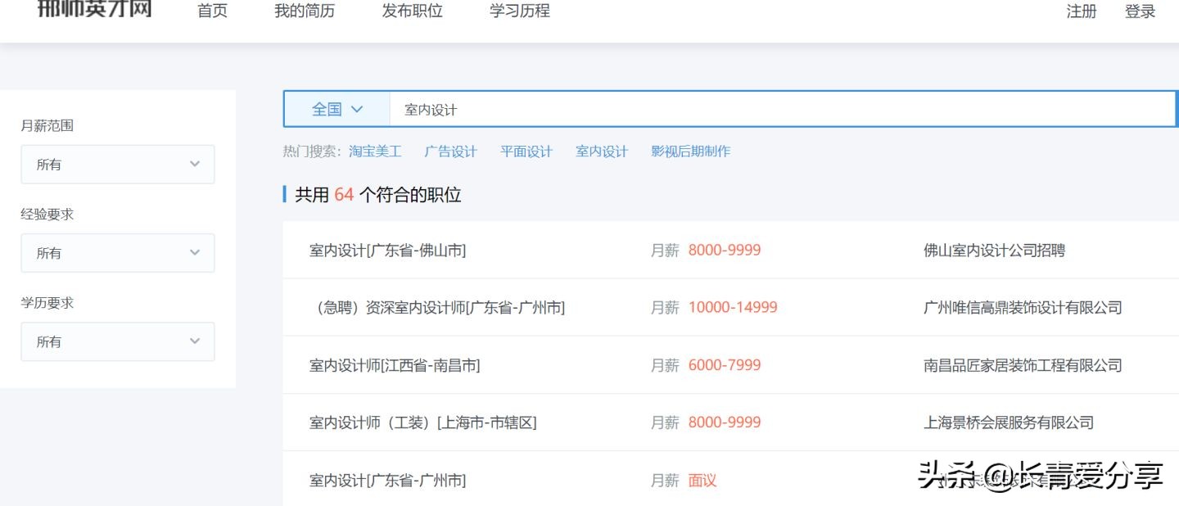Open the 学习历程 navigation item

click(518, 11)
